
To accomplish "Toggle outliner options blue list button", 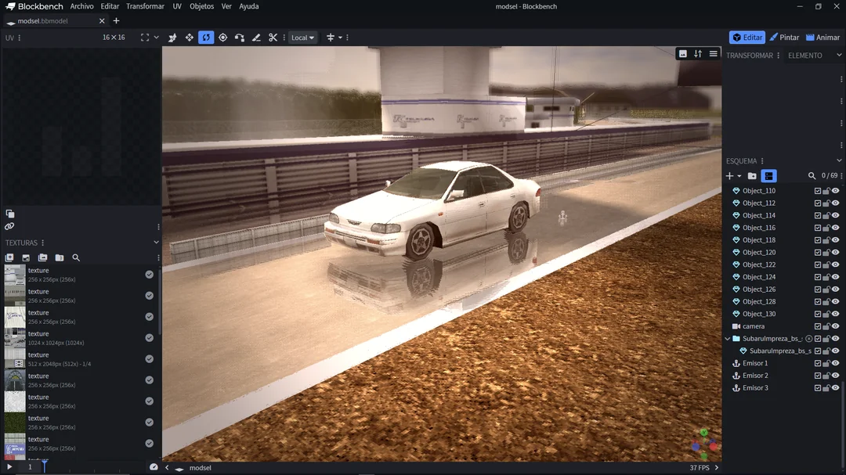I will pos(769,176).
